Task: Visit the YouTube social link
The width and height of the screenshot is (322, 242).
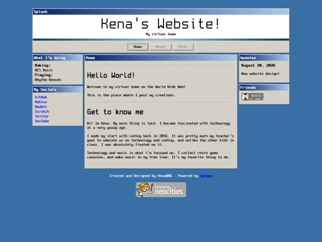Action: click(42, 121)
